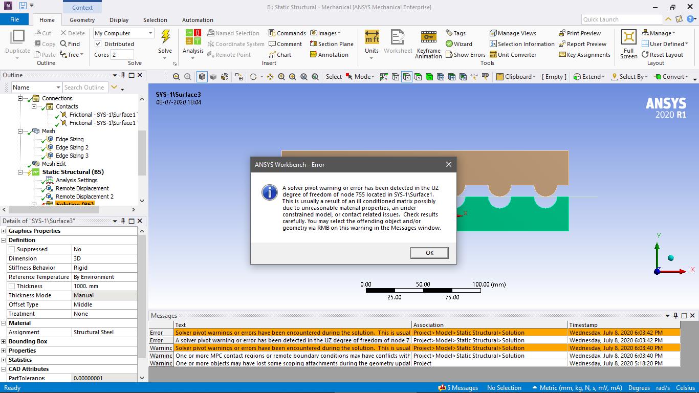699x393 pixels.
Task: Switch to the Display ribbon tab
Action: tap(119, 20)
